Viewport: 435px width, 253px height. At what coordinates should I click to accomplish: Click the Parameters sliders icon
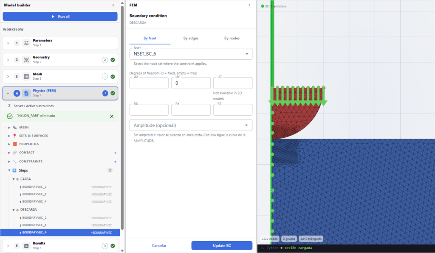tap(26, 43)
